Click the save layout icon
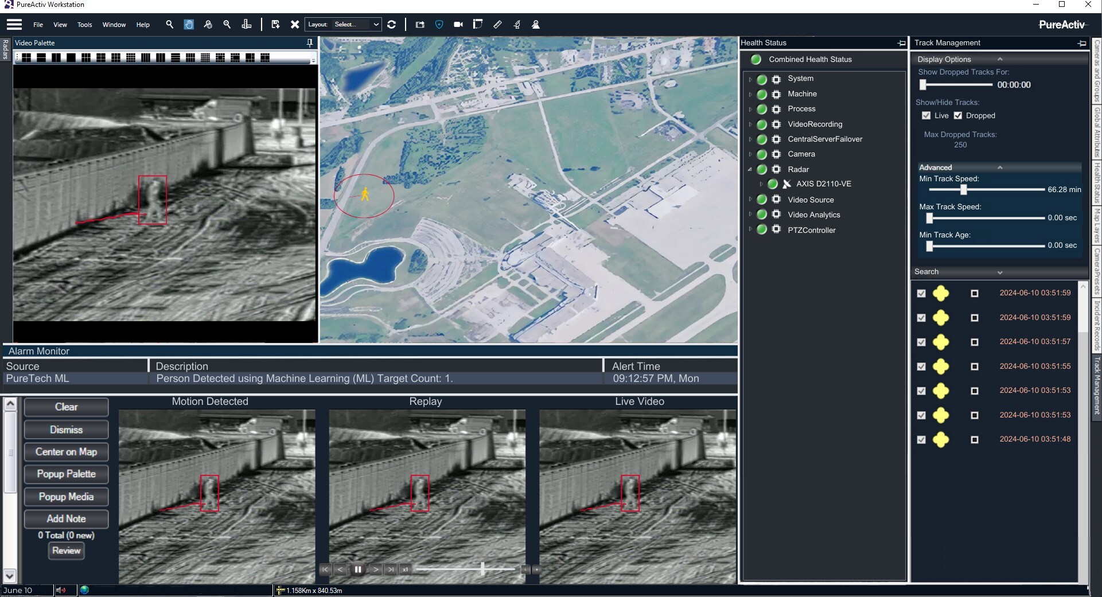 275,25
